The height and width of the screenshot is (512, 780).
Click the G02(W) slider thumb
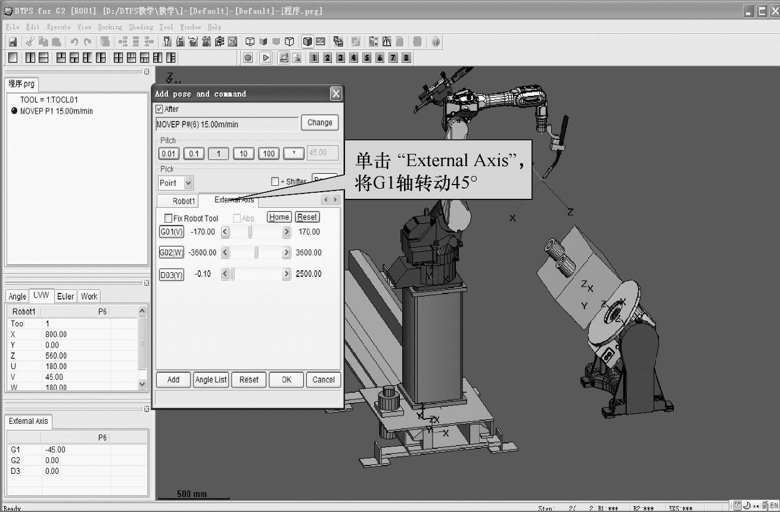tap(256, 253)
